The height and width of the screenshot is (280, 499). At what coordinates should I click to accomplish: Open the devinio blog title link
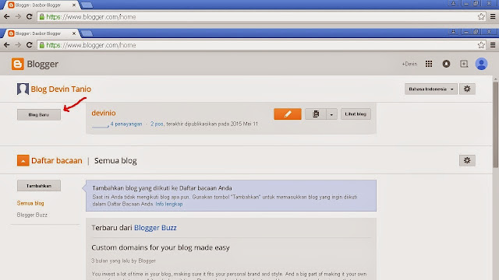pos(104,113)
